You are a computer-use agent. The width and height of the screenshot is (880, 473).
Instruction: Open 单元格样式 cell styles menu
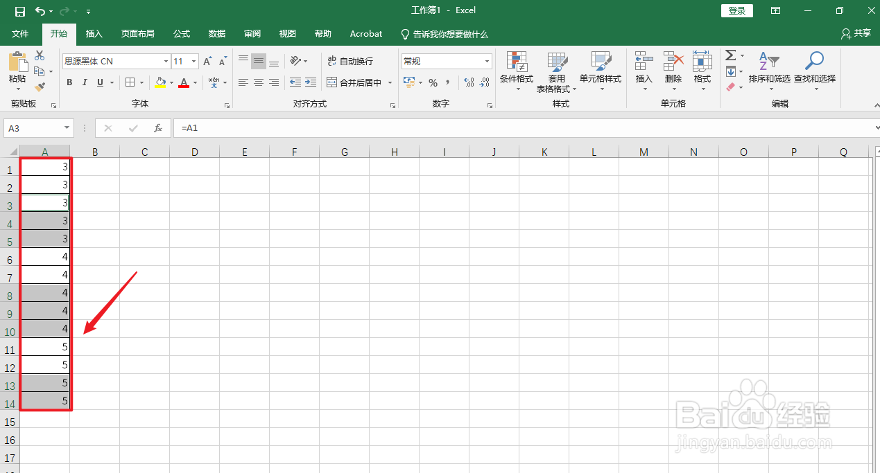[x=601, y=71]
